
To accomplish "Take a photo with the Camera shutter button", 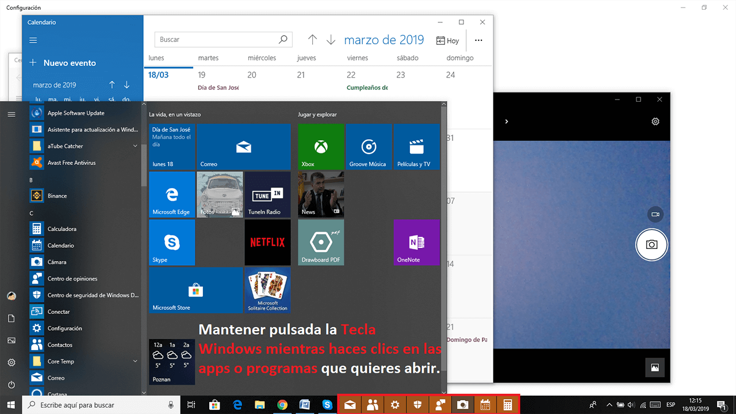I will (651, 244).
